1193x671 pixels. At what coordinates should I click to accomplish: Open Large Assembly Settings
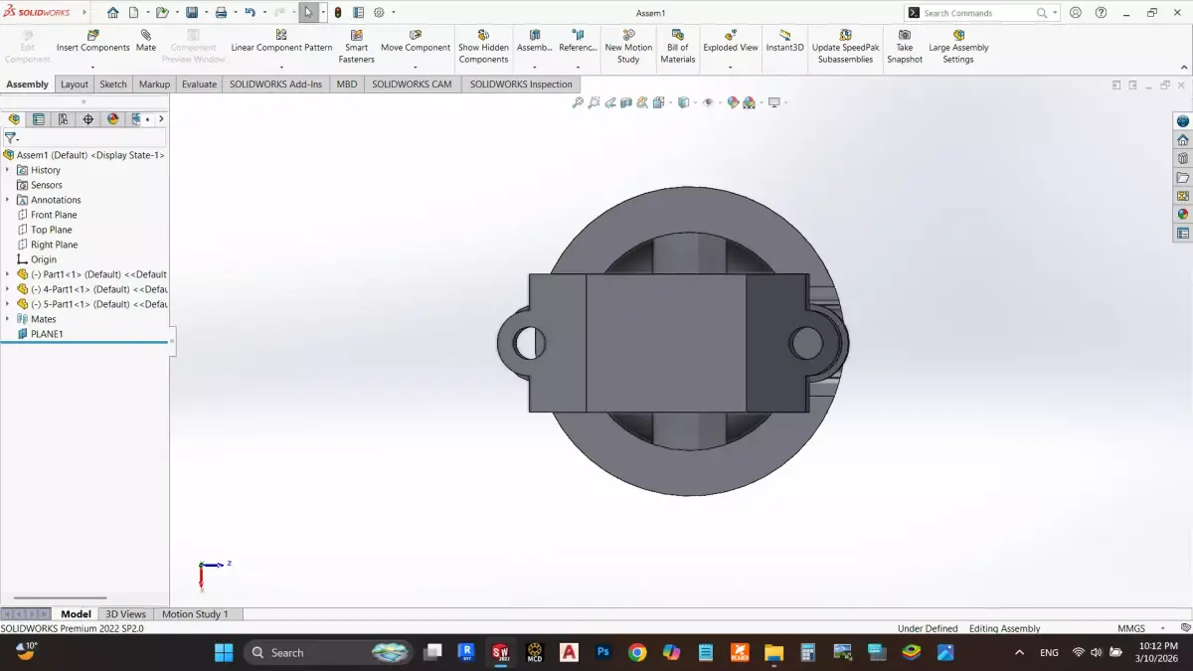(x=958, y=47)
